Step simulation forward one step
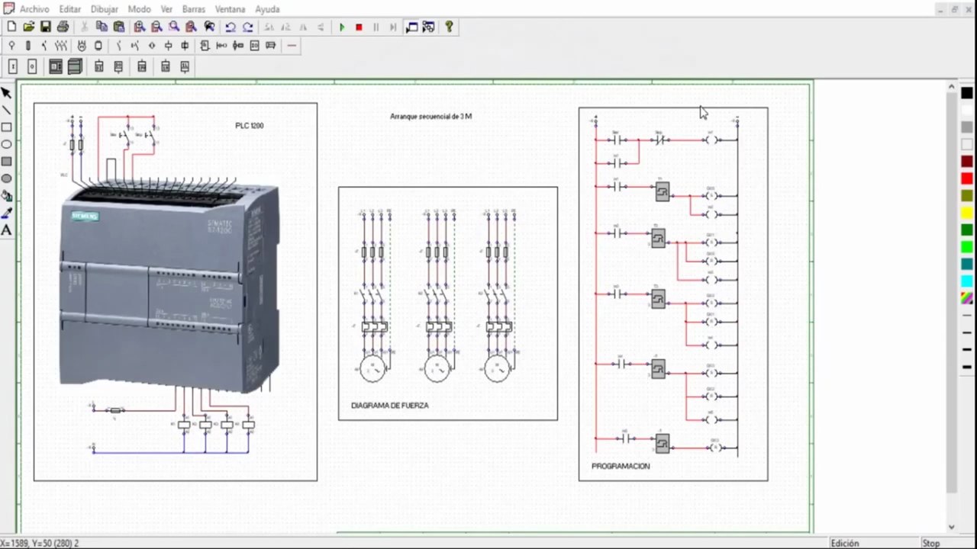Screen dimensions: 977x549 click(x=393, y=27)
